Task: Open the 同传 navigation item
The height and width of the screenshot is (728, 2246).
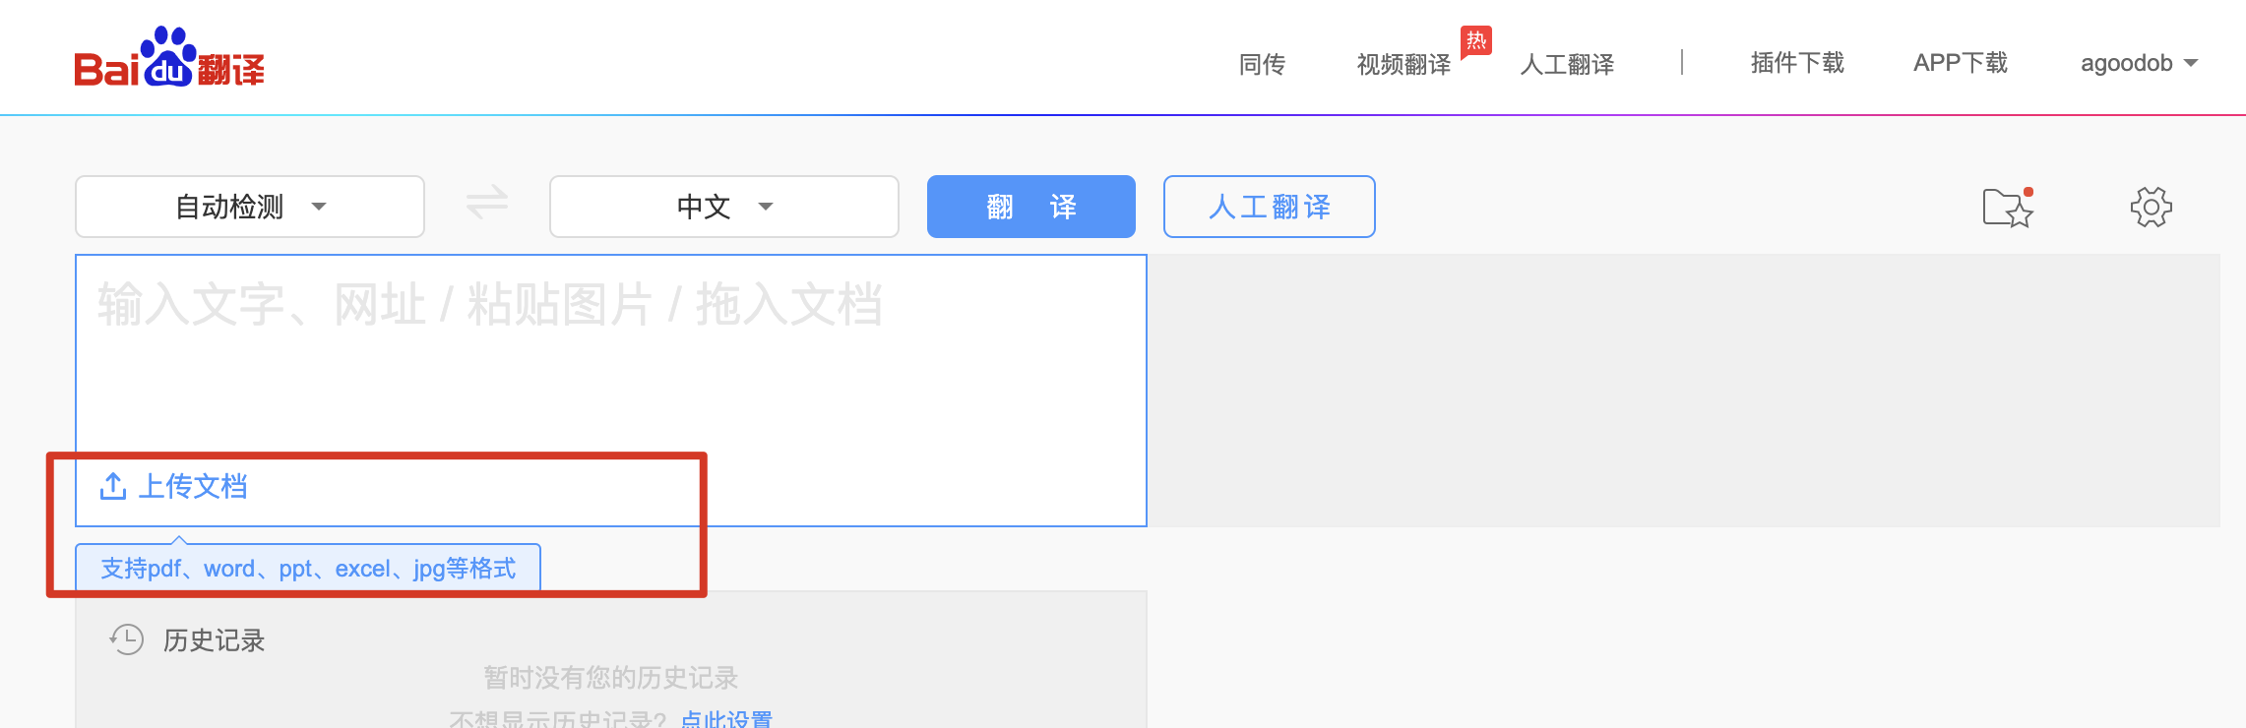Action: click(1262, 64)
